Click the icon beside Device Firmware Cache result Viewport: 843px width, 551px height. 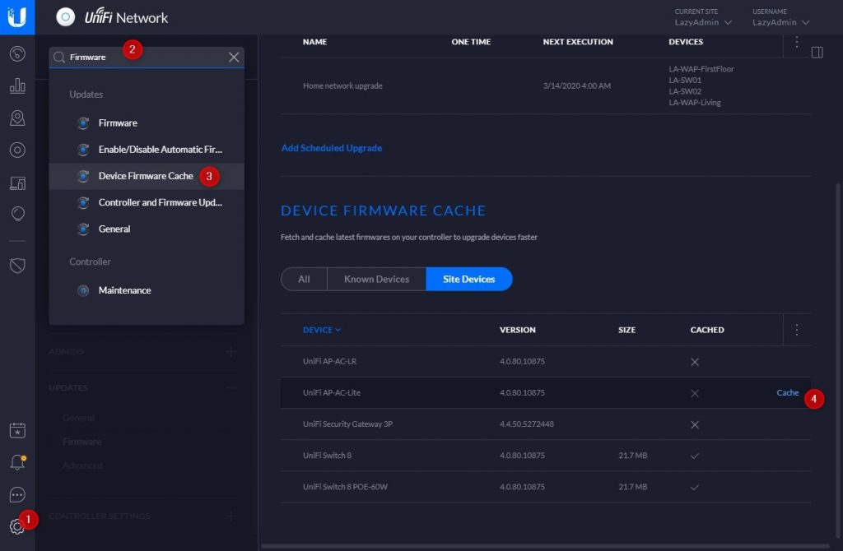[x=83, y=176]
